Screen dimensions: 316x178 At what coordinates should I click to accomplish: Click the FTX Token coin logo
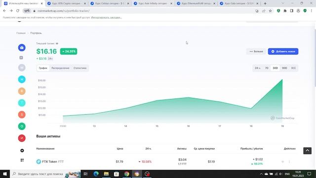[x=39, y=162]
